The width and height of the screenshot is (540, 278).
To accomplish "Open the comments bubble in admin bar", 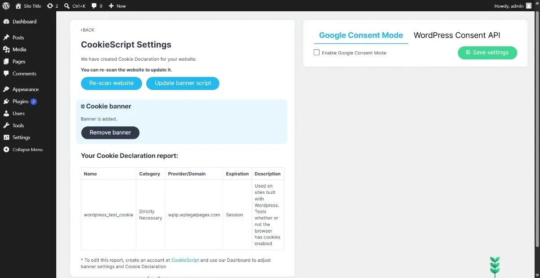I will click(x=94, y=6).
